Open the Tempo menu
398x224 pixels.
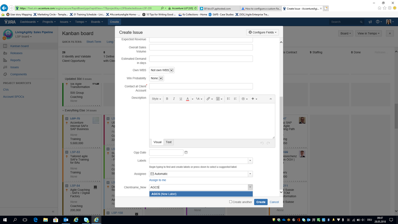point(81,22)
